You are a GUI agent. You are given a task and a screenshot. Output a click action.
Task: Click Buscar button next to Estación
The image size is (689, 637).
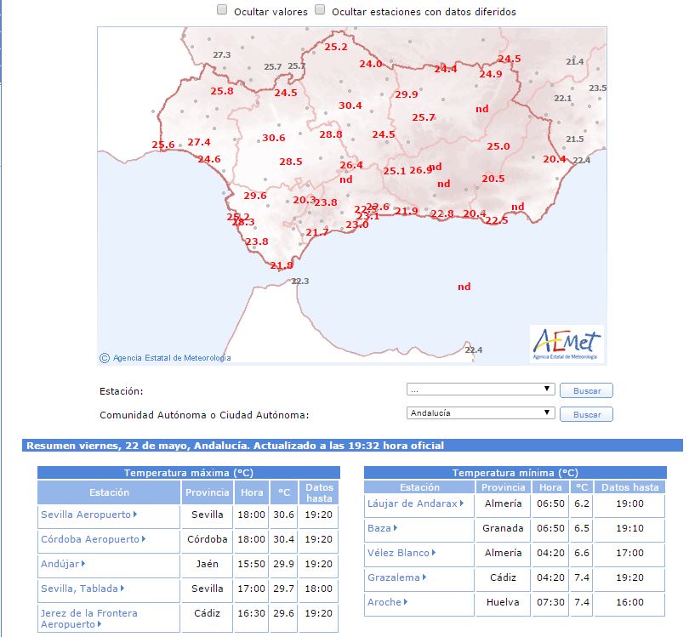click(x=586, y=390)
